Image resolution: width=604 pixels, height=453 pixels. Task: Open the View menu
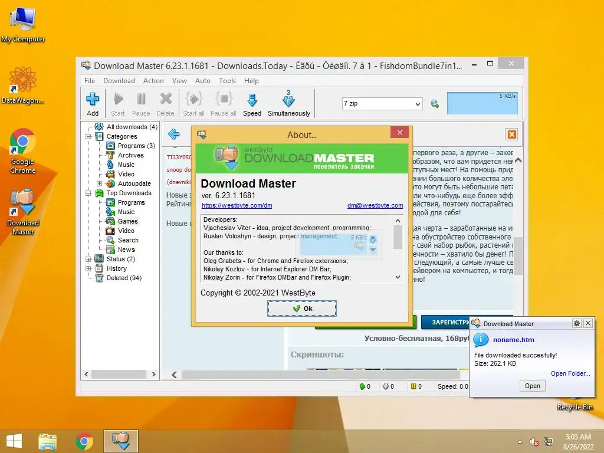pos(179,80)
